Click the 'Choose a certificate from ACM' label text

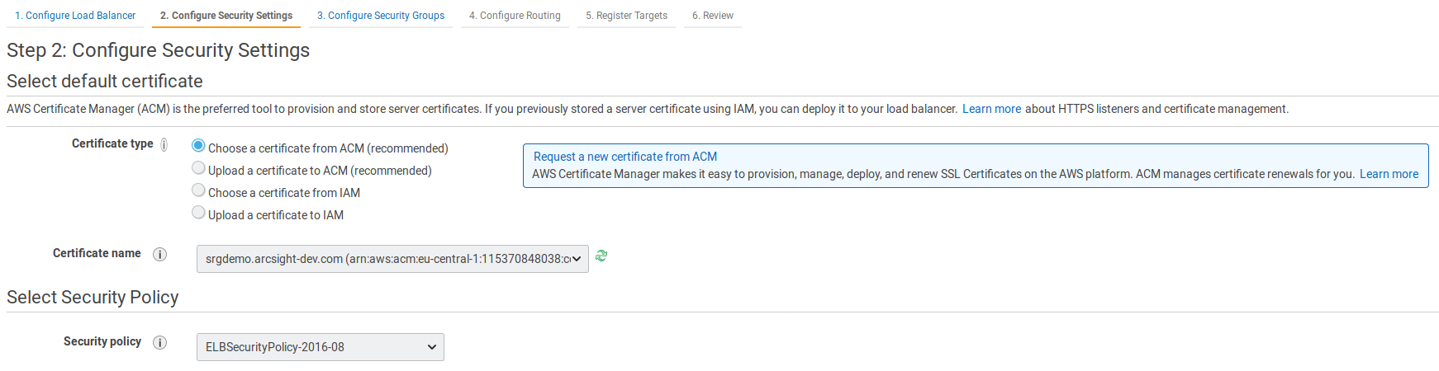[328, 148]
